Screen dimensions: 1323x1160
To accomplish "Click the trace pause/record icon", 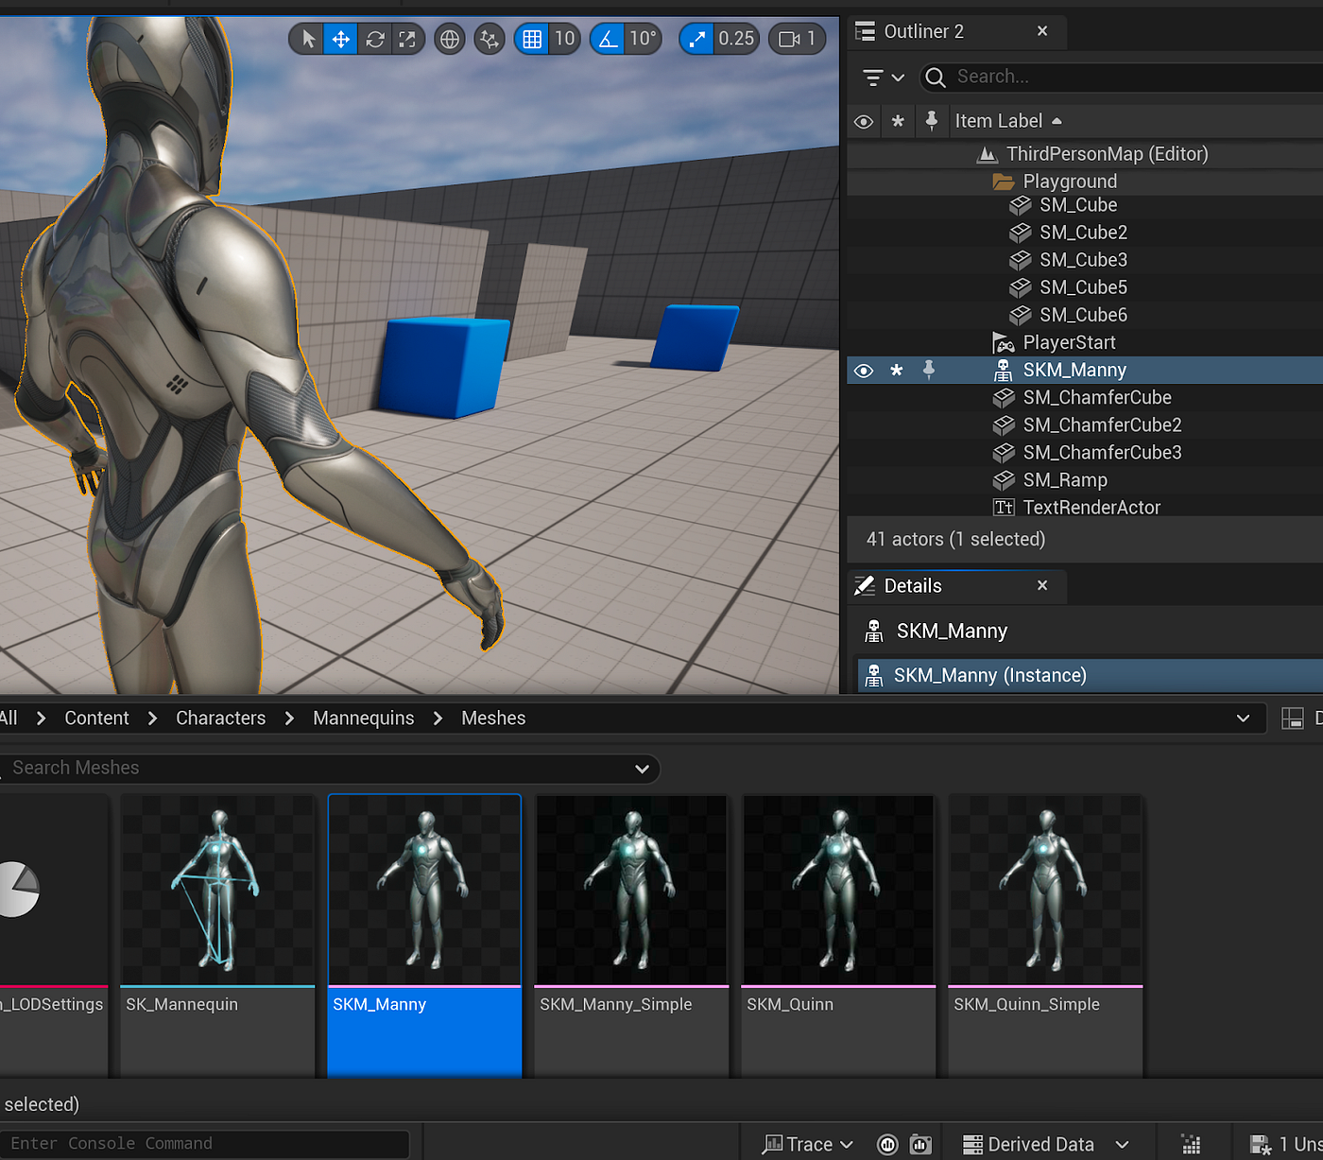I will (x=887, y=1145).
